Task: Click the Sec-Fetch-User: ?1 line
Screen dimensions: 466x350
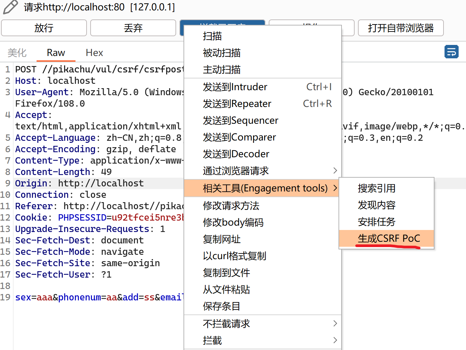Action: pyautogui.click(x=63, y=275)
